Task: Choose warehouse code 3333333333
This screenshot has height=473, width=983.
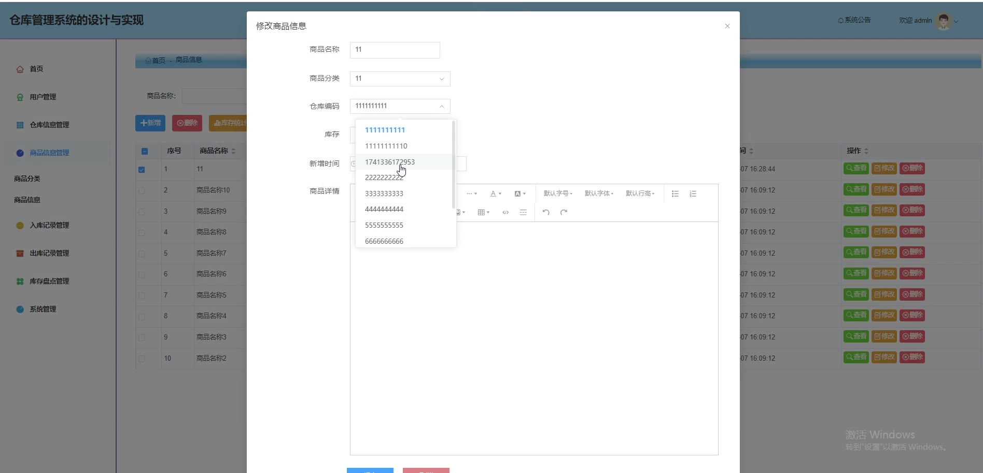Action: pos(404,194)
